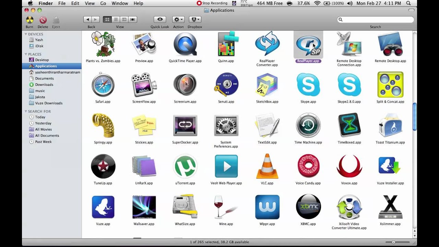Screen dimensions: 439x247
Task: Select the Split & Concat app icon
Action: click(390, 84)
